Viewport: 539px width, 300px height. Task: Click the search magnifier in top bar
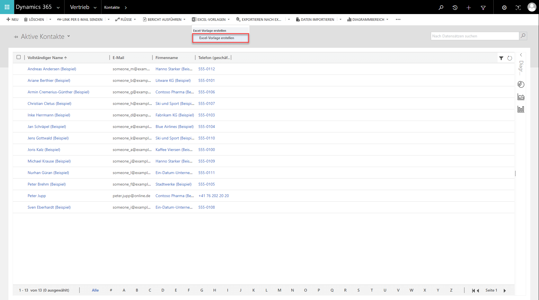441,8
